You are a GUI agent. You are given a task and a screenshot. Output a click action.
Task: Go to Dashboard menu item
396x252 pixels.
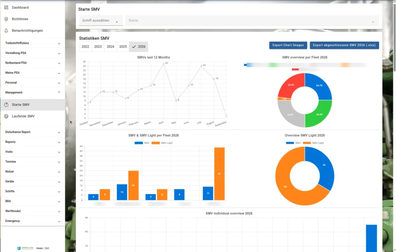pos(32,8)
